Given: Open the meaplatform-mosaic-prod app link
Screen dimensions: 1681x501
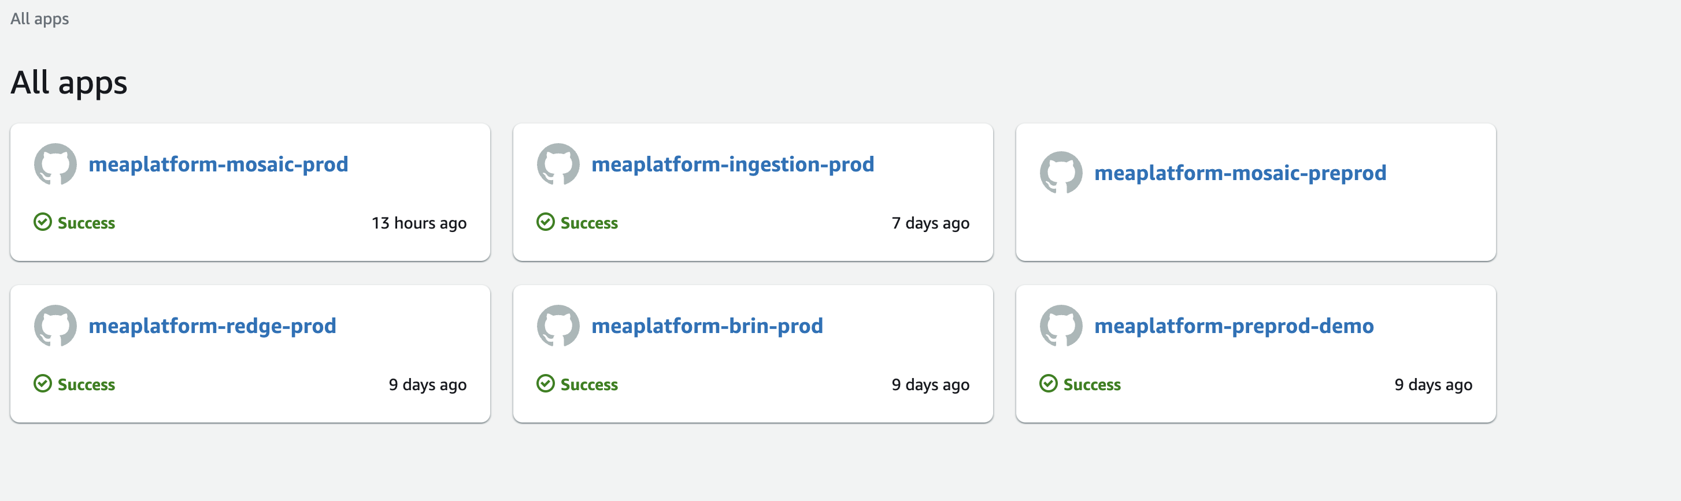Looking at the screenshot, I should pos(219,164).
